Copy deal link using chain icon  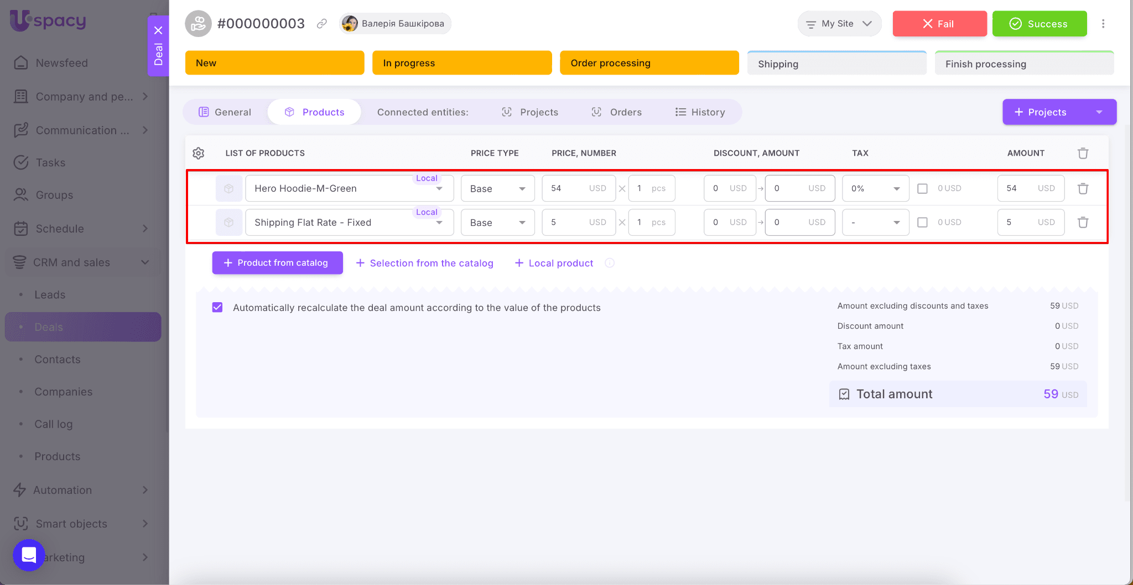point(321,24)
